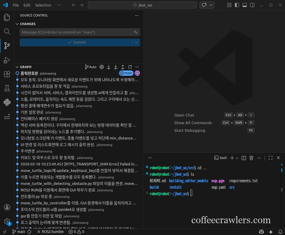This screenshot has width=285, height=235.
Task: Click the Commit button
Action: tap(76, 42)
